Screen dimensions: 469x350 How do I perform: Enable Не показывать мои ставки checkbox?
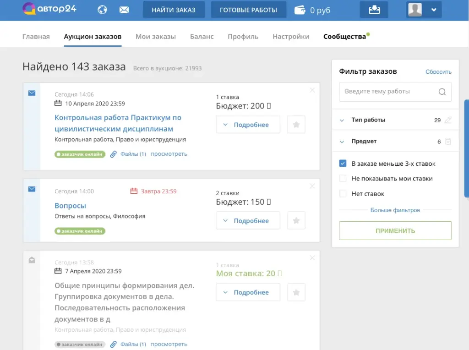tap(343, 179)
